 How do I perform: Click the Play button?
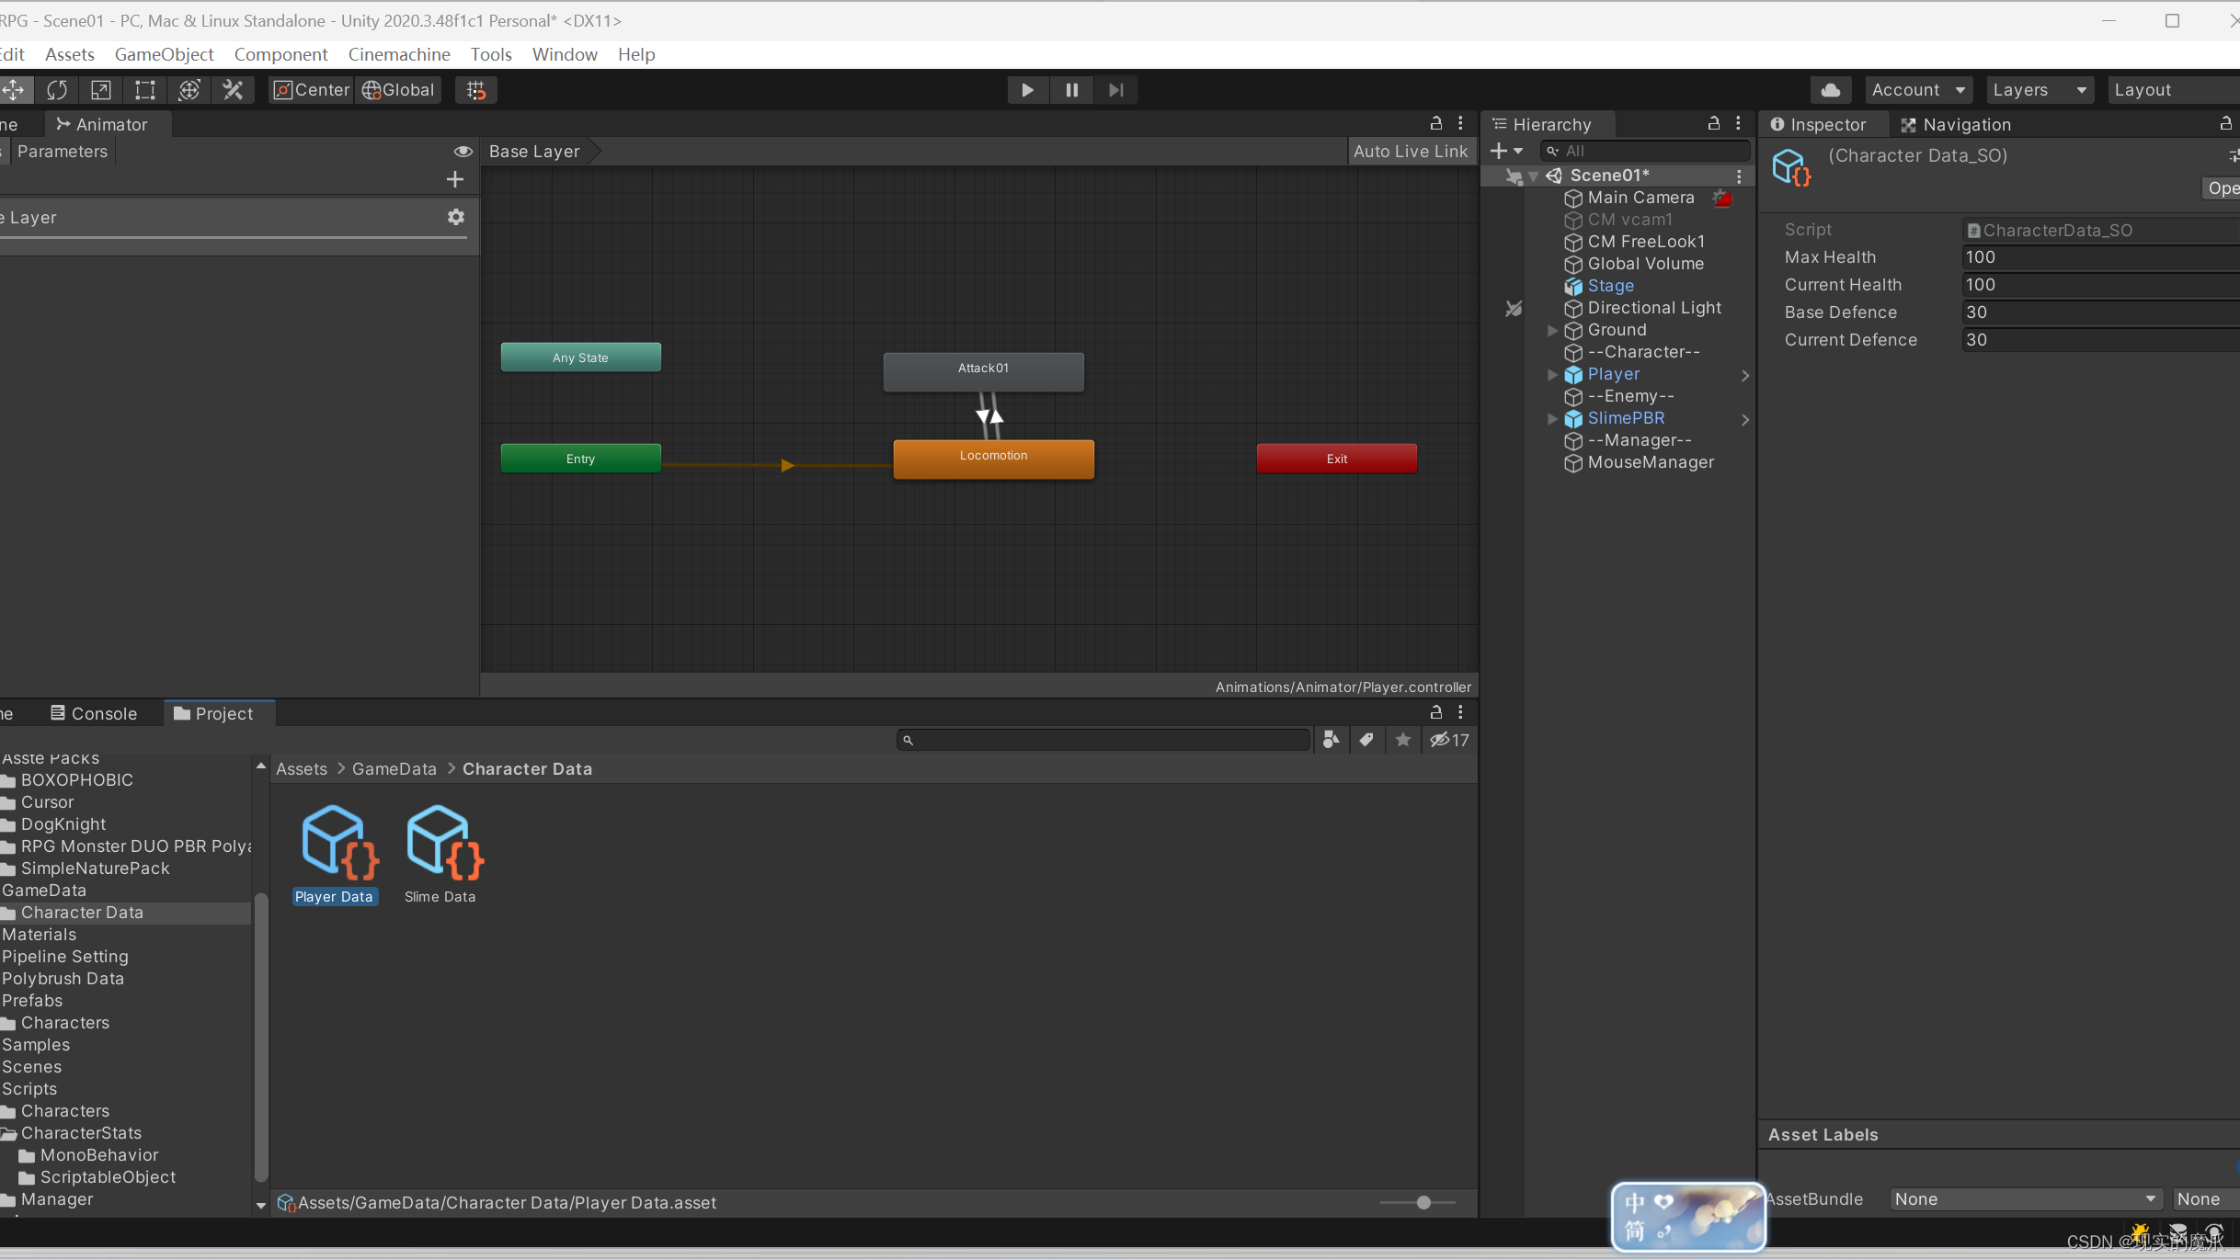click(x=1027, y=90)
